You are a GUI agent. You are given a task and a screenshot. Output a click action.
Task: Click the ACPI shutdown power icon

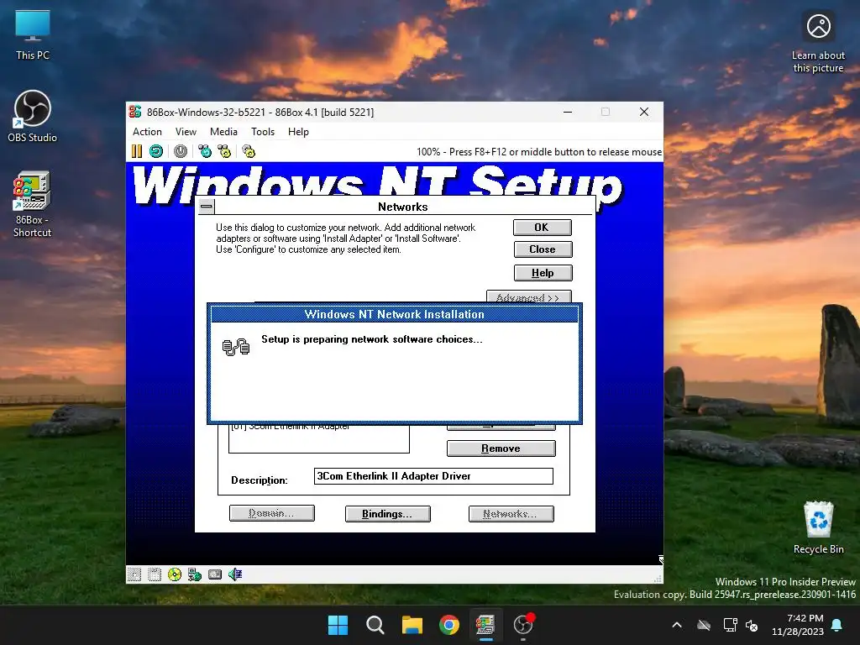click(181, 151)
